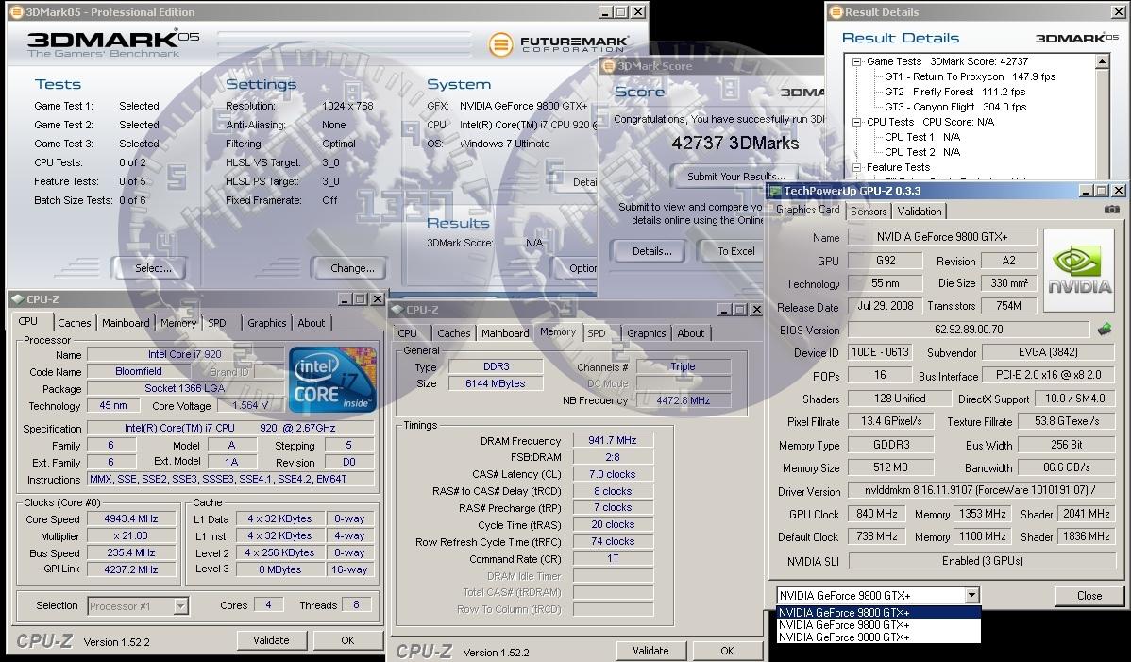Click the Details... button in 3DMark Score

[652, 252]
